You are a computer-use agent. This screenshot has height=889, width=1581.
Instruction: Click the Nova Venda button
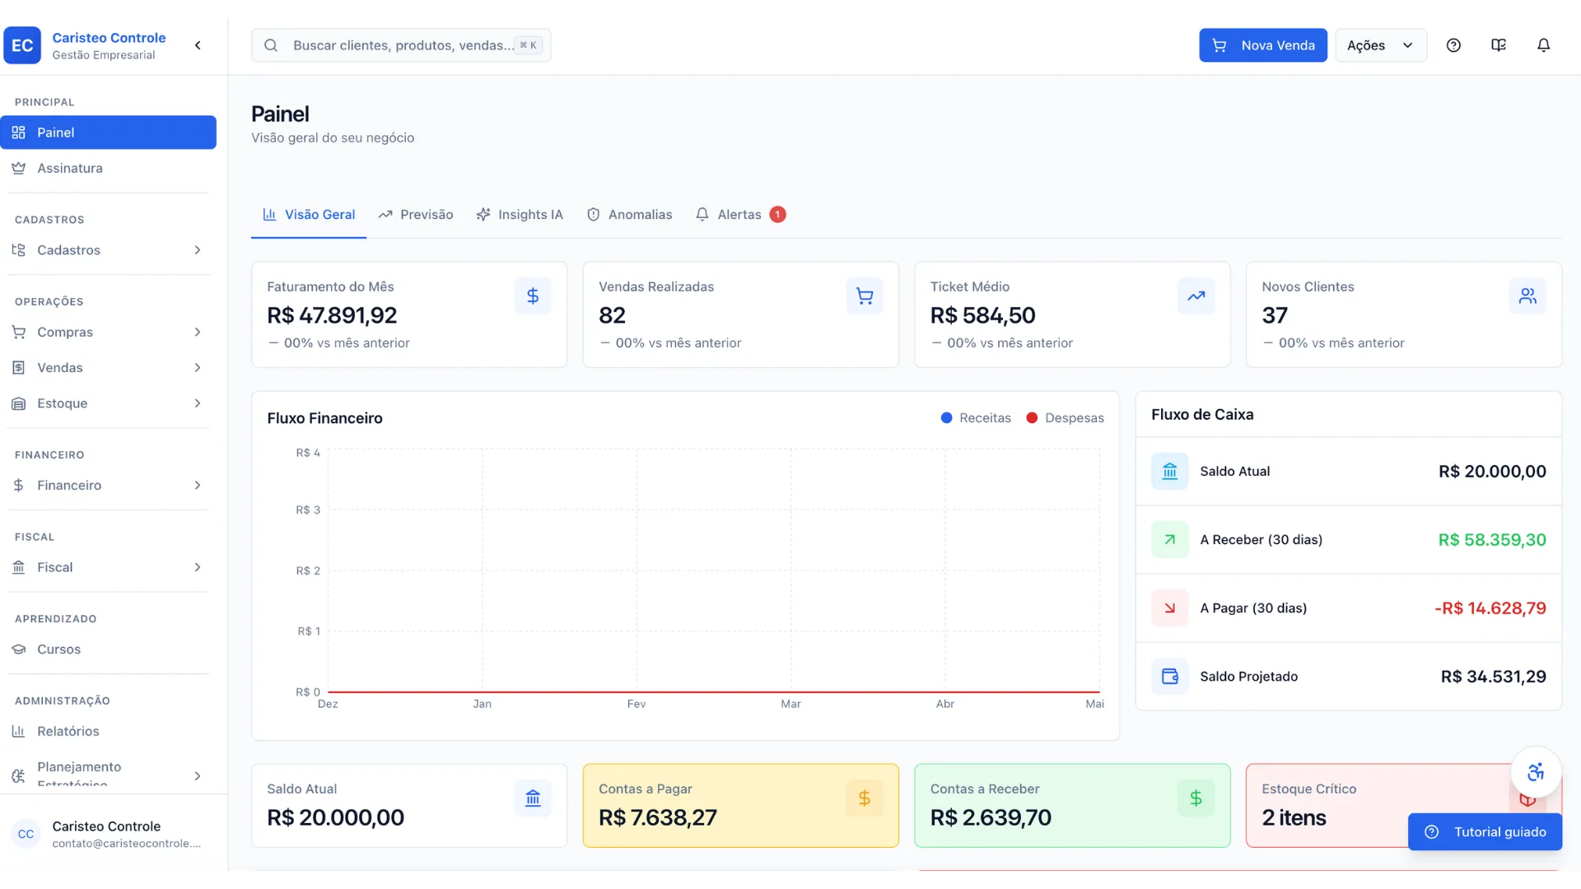point(1263,45)
